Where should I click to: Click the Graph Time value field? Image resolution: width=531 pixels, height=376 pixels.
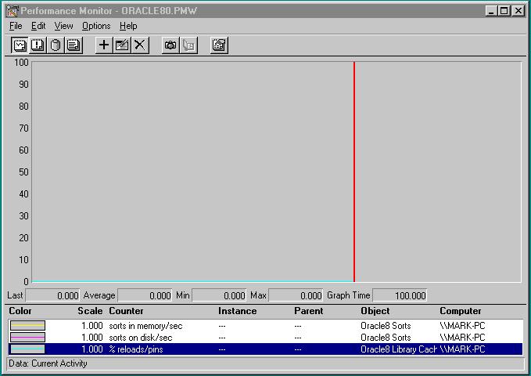tap(400, 295)
